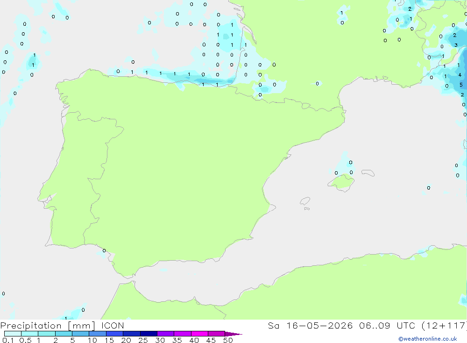Click the map precipitation value '3'

pos(456,45)
